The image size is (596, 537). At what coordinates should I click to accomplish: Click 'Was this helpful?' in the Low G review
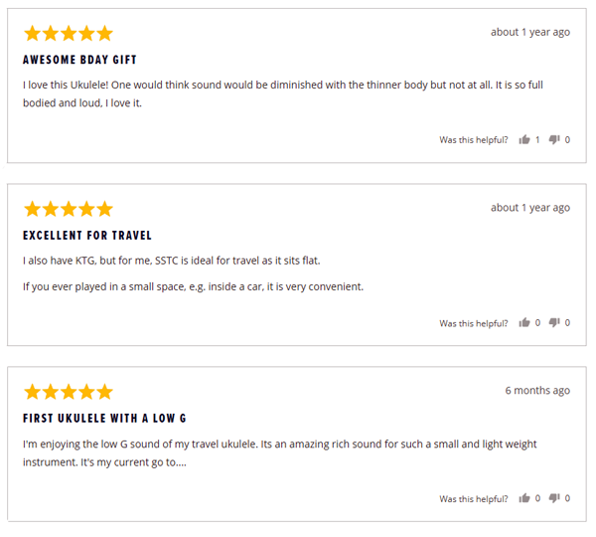point(474,499)
